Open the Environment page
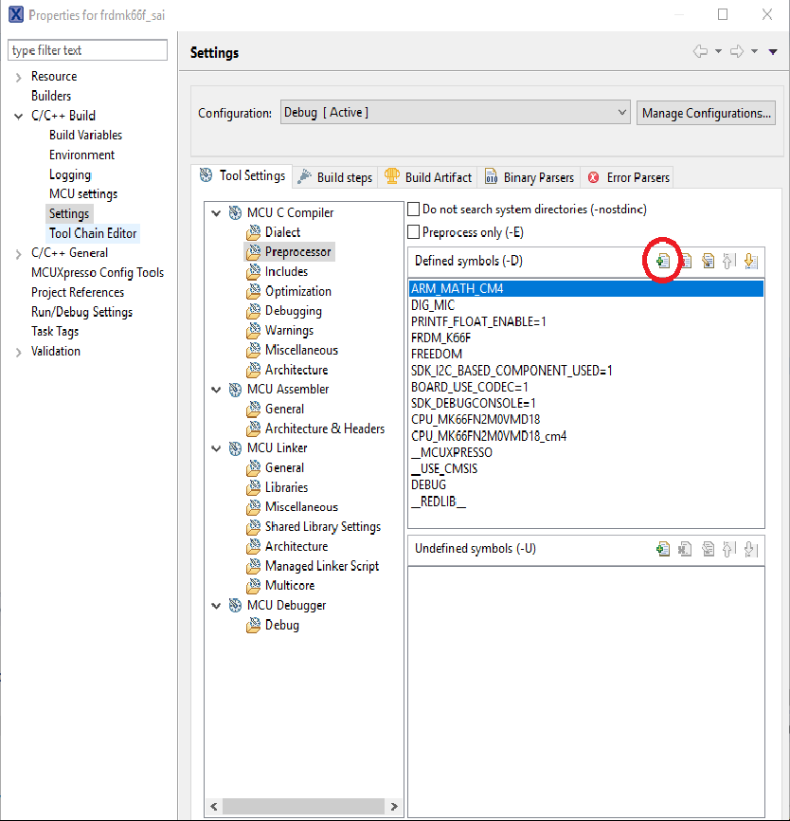This screenshot has width=790, height=821. [x=81, y=155]
